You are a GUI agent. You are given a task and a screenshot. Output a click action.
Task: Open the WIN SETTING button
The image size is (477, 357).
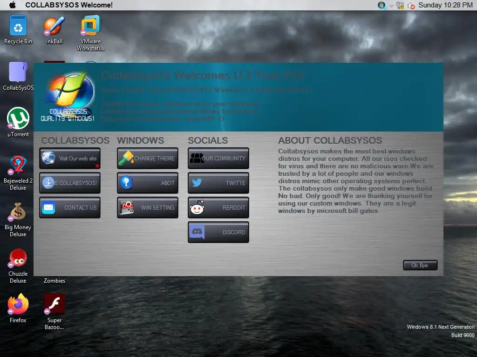click(148, 208)
